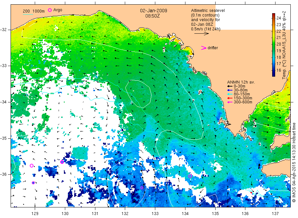The image size is (298, 218).
Task: Click the dark blue colorbar bottom near 16
Action: coord(273,73)
